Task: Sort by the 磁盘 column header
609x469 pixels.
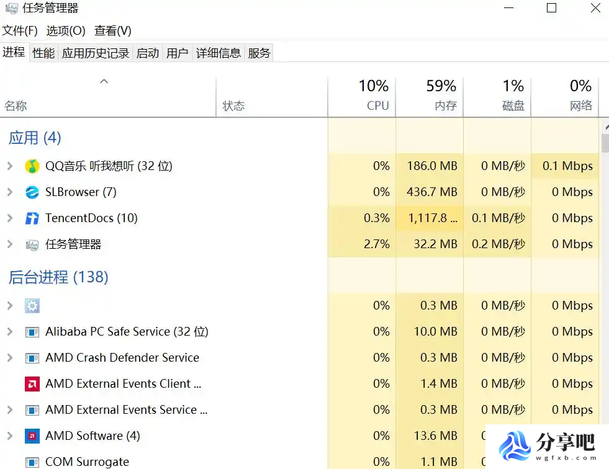Action: pyautogui.click(x=497, y=97)
